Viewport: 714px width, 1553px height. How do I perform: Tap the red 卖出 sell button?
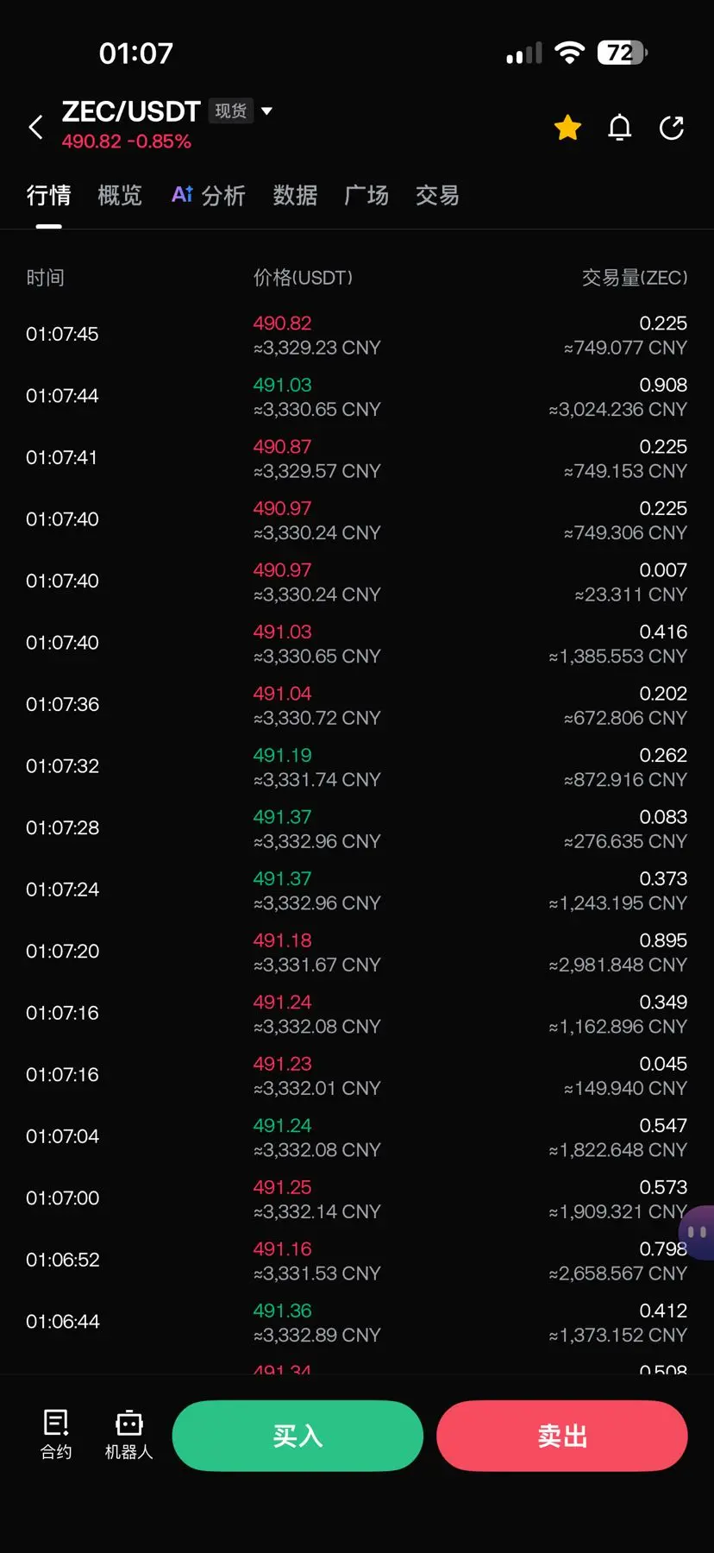pyautogui.click(x=562, y=1436)
